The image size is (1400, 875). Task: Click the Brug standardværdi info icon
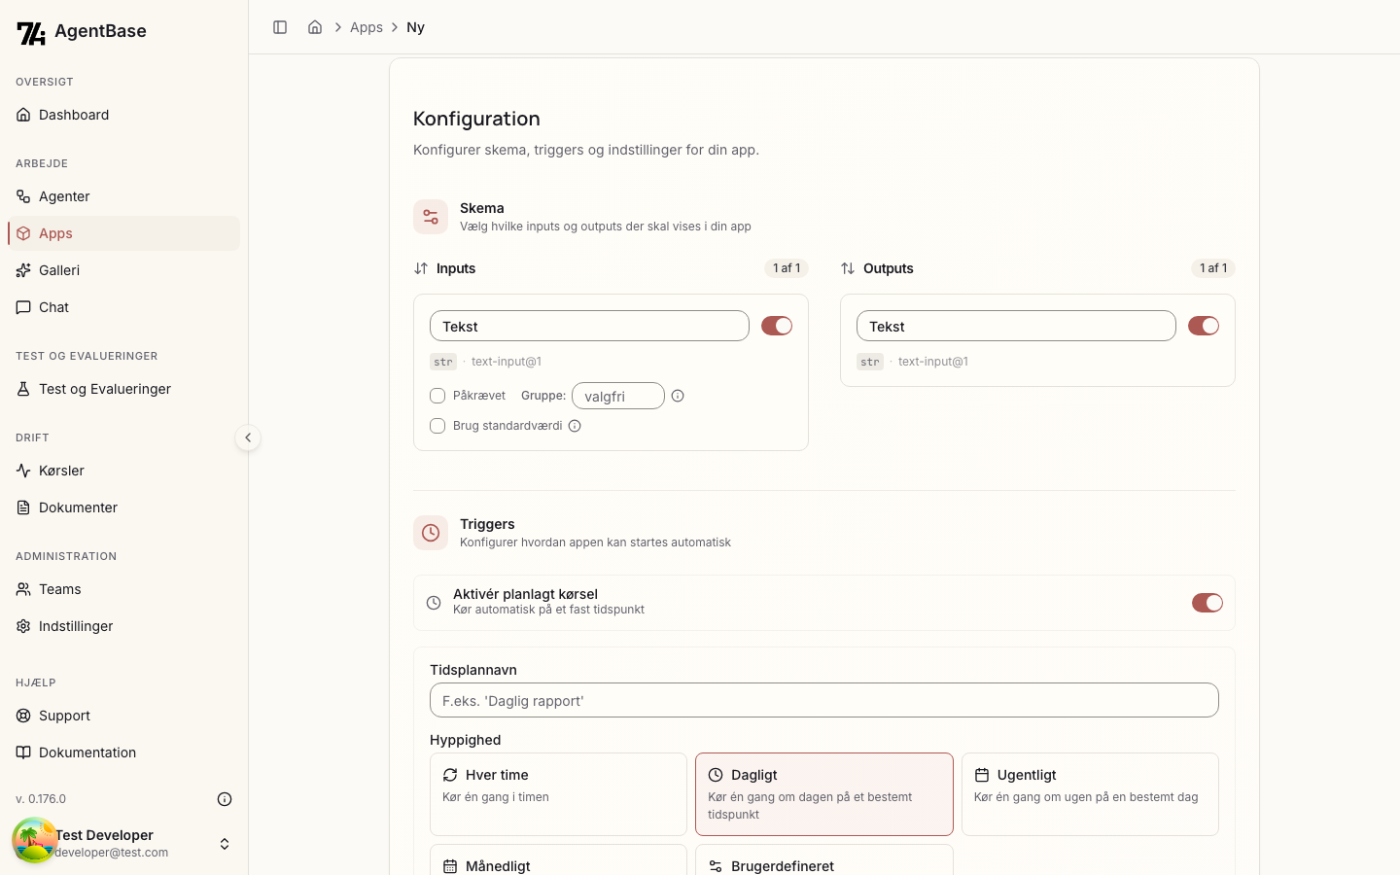(575, 426)
